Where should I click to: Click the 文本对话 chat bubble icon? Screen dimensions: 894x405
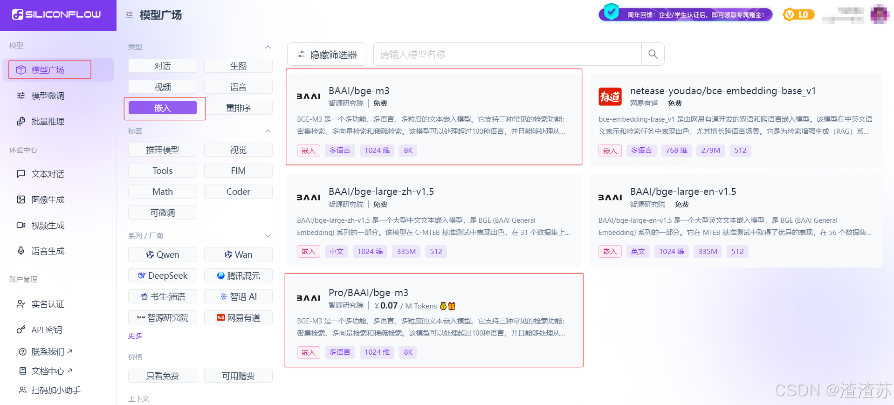pyautogui.click(x=21, y=174)
